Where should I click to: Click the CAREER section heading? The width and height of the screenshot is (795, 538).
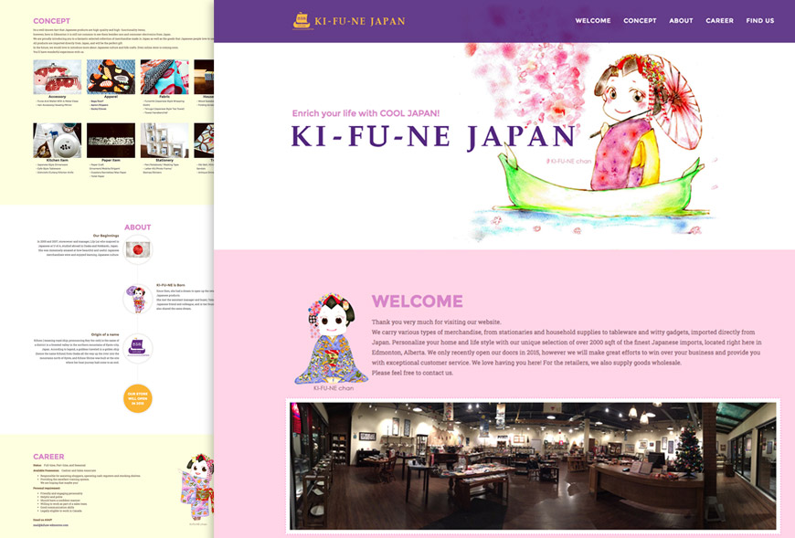point(48,457)
